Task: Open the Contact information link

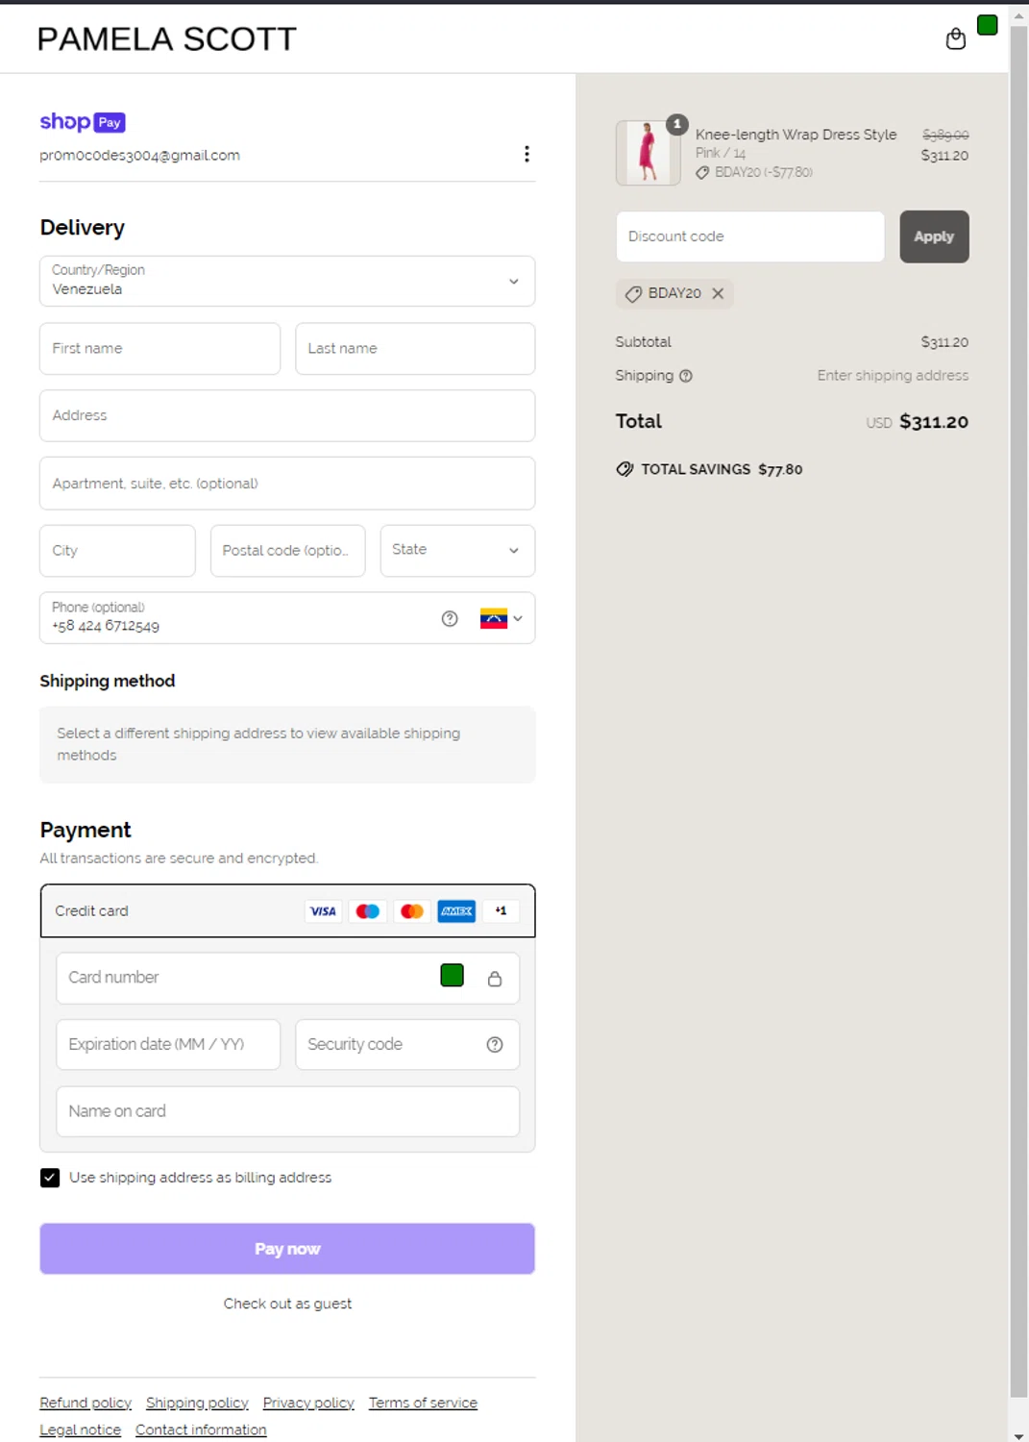Action: coord(201,1430)
